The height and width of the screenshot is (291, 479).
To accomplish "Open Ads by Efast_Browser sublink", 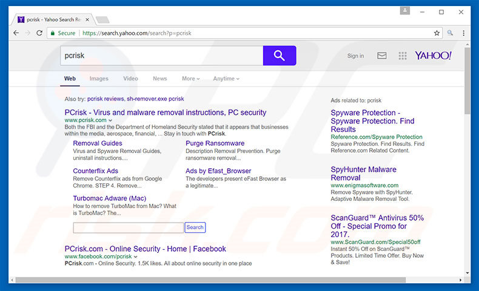I will 218,171.
